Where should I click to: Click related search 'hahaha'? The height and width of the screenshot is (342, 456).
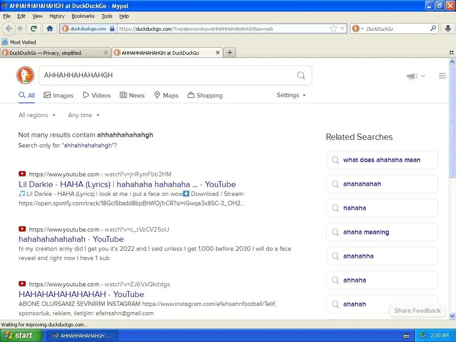[x=382, y=208]
